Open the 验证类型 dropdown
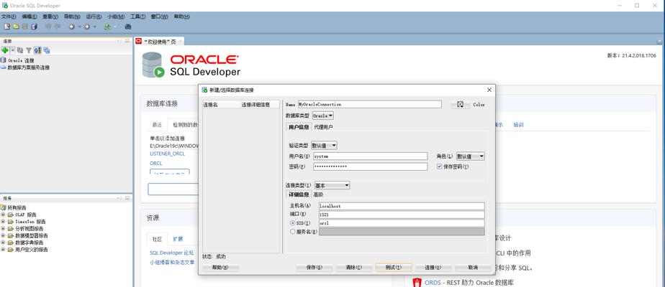Viewport: 665px width, 287px height. (x=324, y=146)
